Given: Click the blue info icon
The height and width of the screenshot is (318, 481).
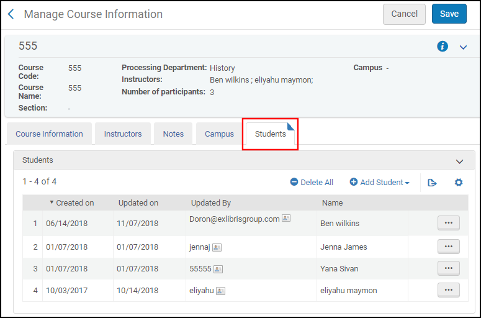Looking at the screenshot, I should tap(443, 47).
